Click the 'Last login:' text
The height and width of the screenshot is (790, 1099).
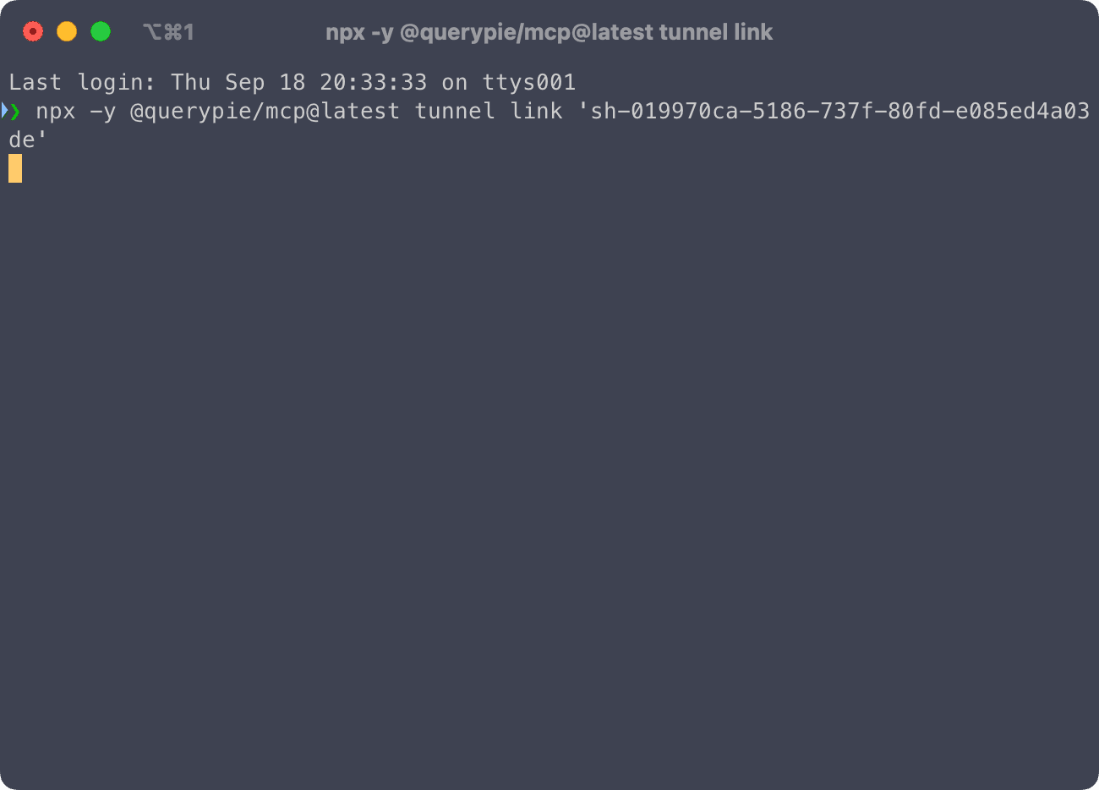(x=82, y=82)
